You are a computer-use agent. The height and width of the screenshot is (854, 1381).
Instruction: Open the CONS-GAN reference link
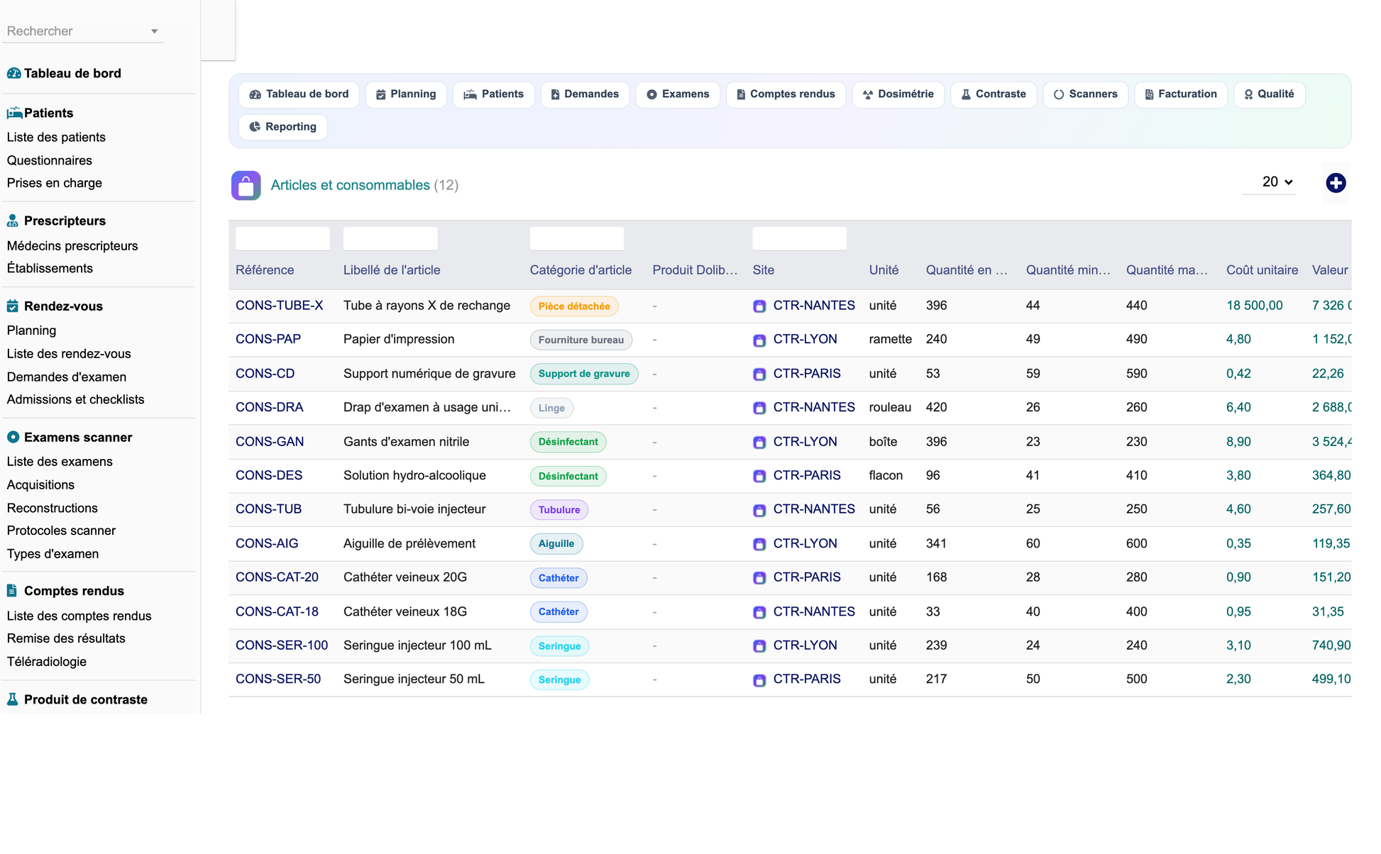270,442
